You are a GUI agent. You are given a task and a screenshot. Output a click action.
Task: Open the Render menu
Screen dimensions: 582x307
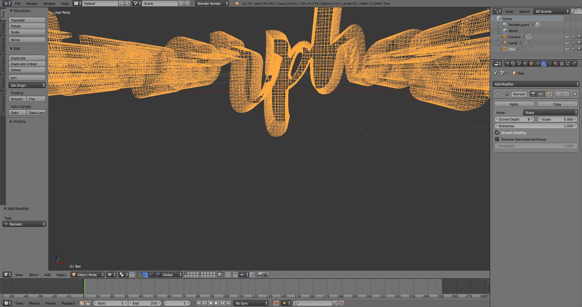coord(32,4)
